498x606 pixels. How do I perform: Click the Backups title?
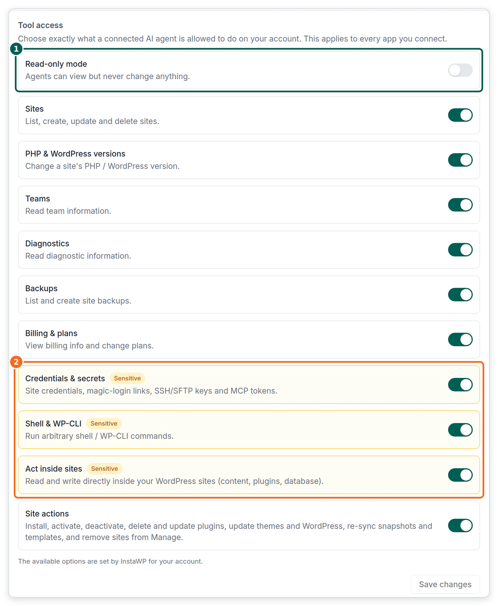(41, 288)
